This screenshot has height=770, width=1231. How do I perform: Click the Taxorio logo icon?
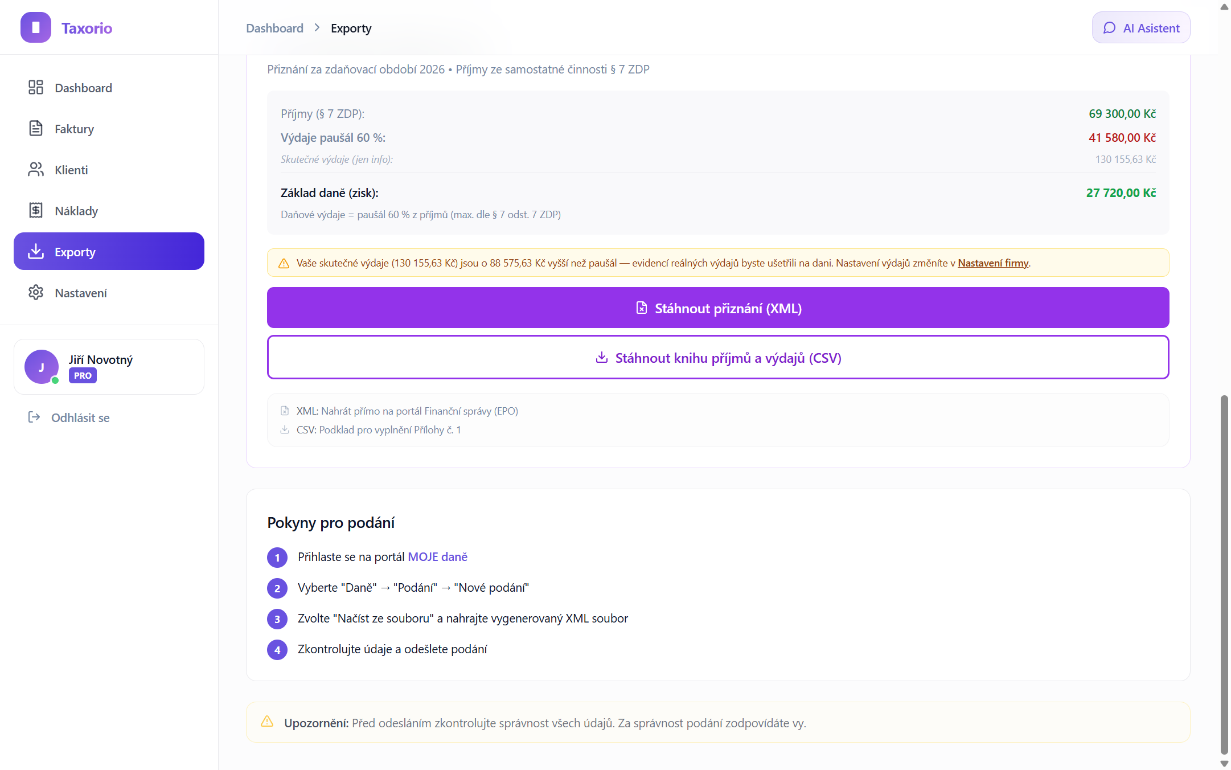point(35,27)
